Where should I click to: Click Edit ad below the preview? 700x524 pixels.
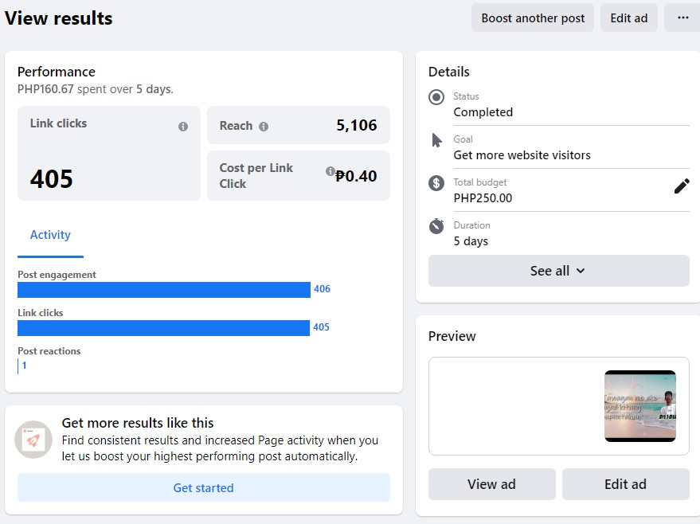(625, 484)
